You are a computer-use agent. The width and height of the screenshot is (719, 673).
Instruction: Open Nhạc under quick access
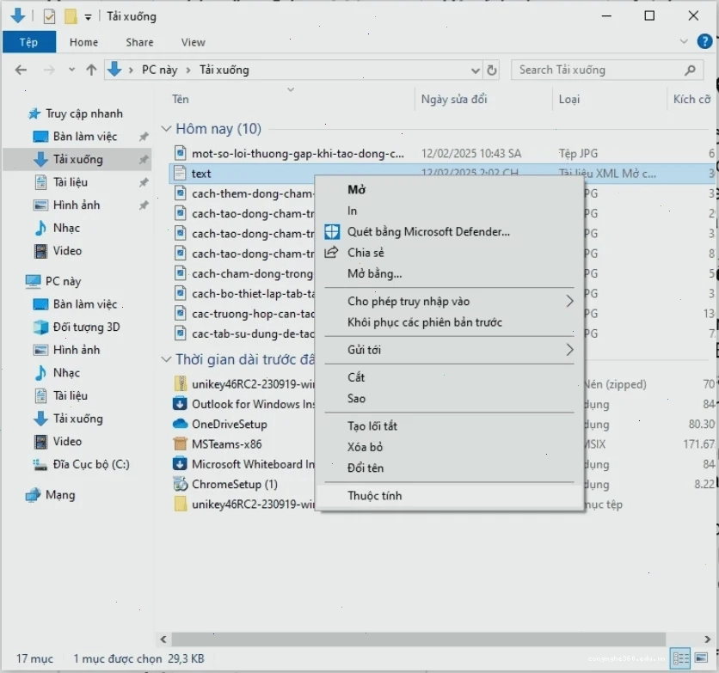[66, 228]
